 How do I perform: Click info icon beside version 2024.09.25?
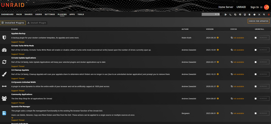[218, 38]
